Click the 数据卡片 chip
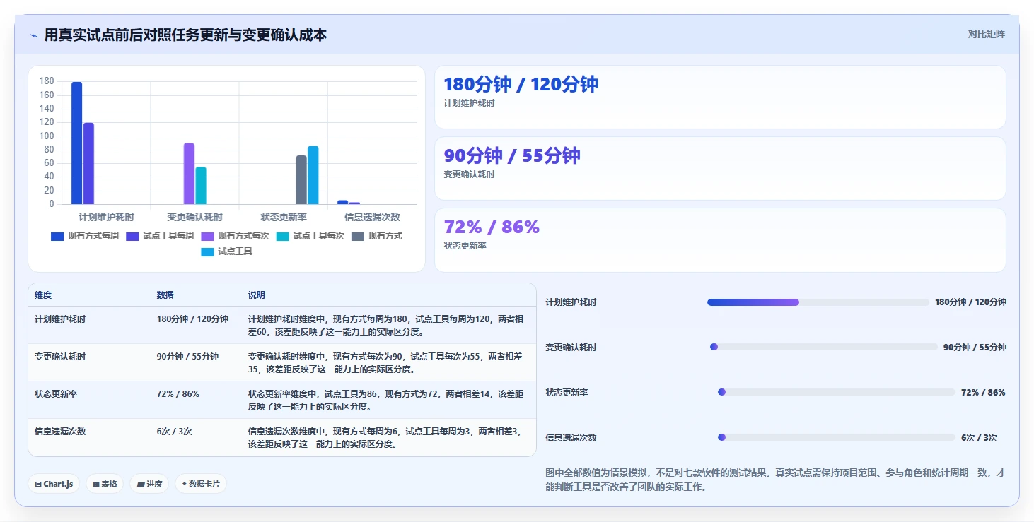 pyautogui.click(x=201, y=484)
